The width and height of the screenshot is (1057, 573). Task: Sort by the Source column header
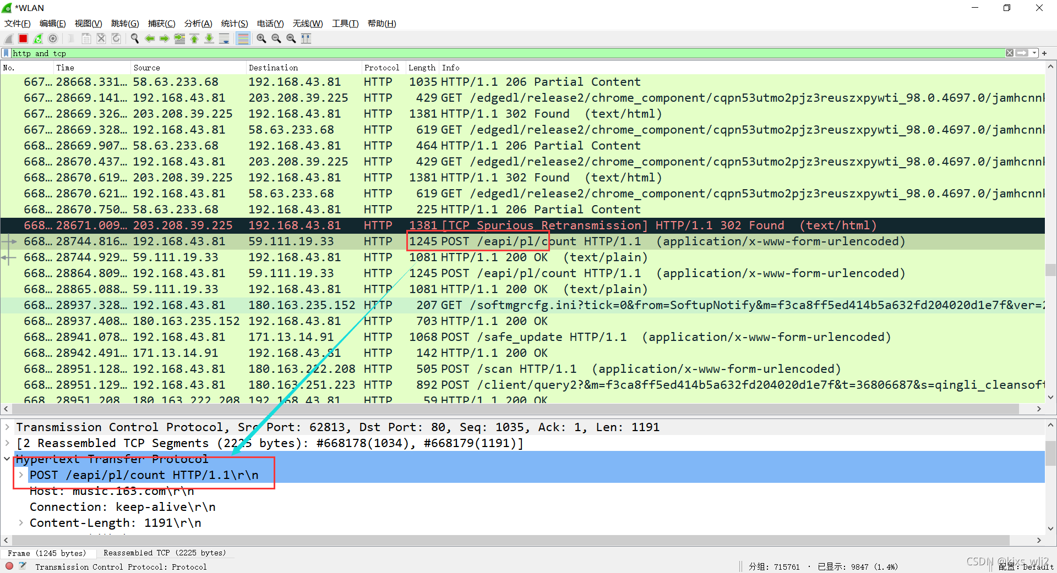pos(188,68)
